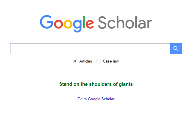Select the Articles radio button
The image size is (190, 118).
(75, 61)
